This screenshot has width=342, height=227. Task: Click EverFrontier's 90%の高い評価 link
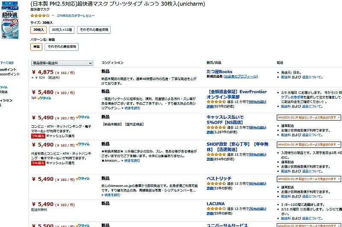click(x=257, y=102)
